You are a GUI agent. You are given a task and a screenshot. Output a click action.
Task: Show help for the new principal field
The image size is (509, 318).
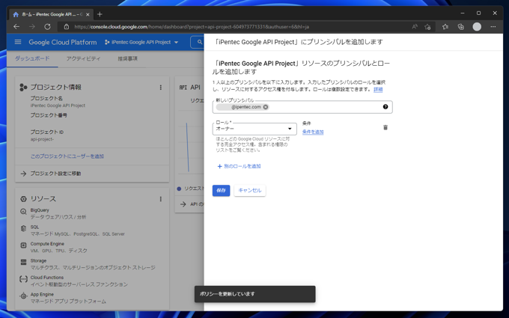[385, 107]
